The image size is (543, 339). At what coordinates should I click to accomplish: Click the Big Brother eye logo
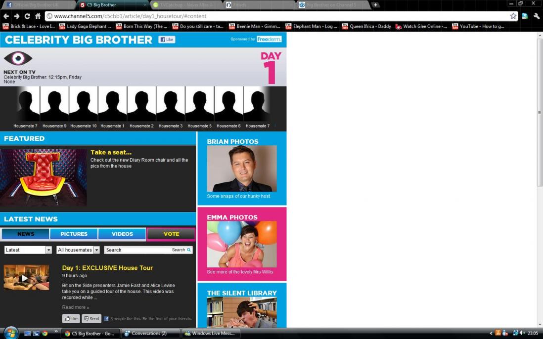(x=18, y=58)
